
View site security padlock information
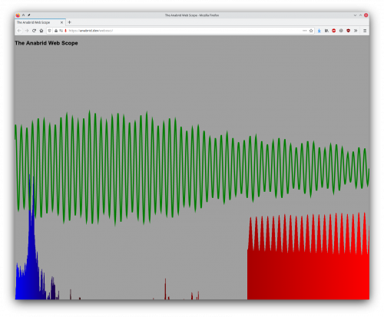pyautogui.click(x=56, y=31)
